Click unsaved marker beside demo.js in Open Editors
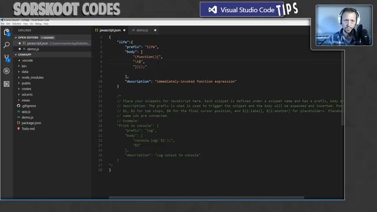Viewport: 377px width, 212px height. tap(19, 49)
